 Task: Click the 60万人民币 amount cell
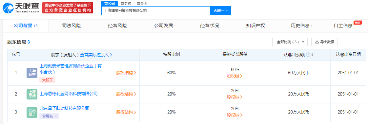[x=298, y=73]
